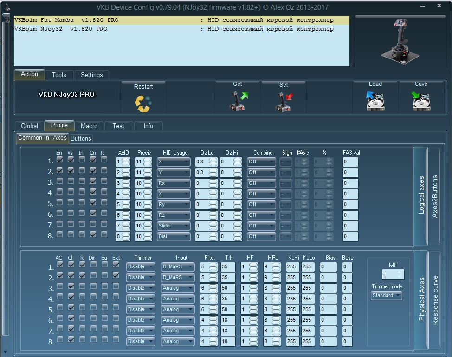
Task: Close the VKB Device Config window
Action: point(439,6)
